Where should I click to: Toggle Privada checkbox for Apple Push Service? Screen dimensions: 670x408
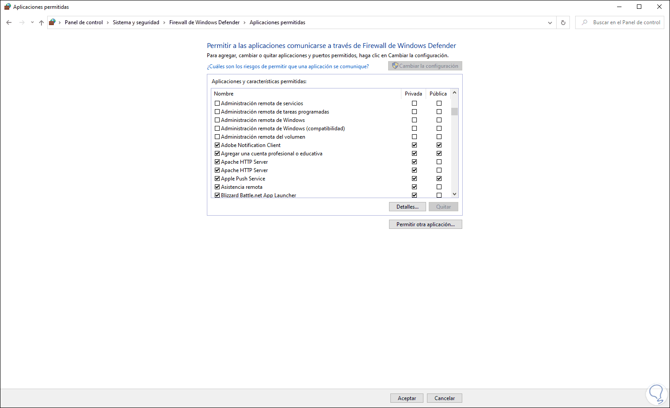[x=414, y=179]
